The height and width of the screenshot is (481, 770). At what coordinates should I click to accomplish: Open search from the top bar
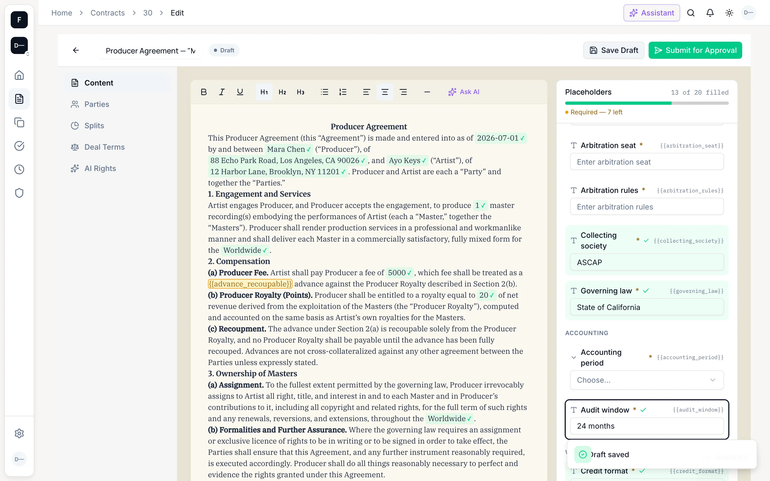pyautogui.click(x=691, y=13)
